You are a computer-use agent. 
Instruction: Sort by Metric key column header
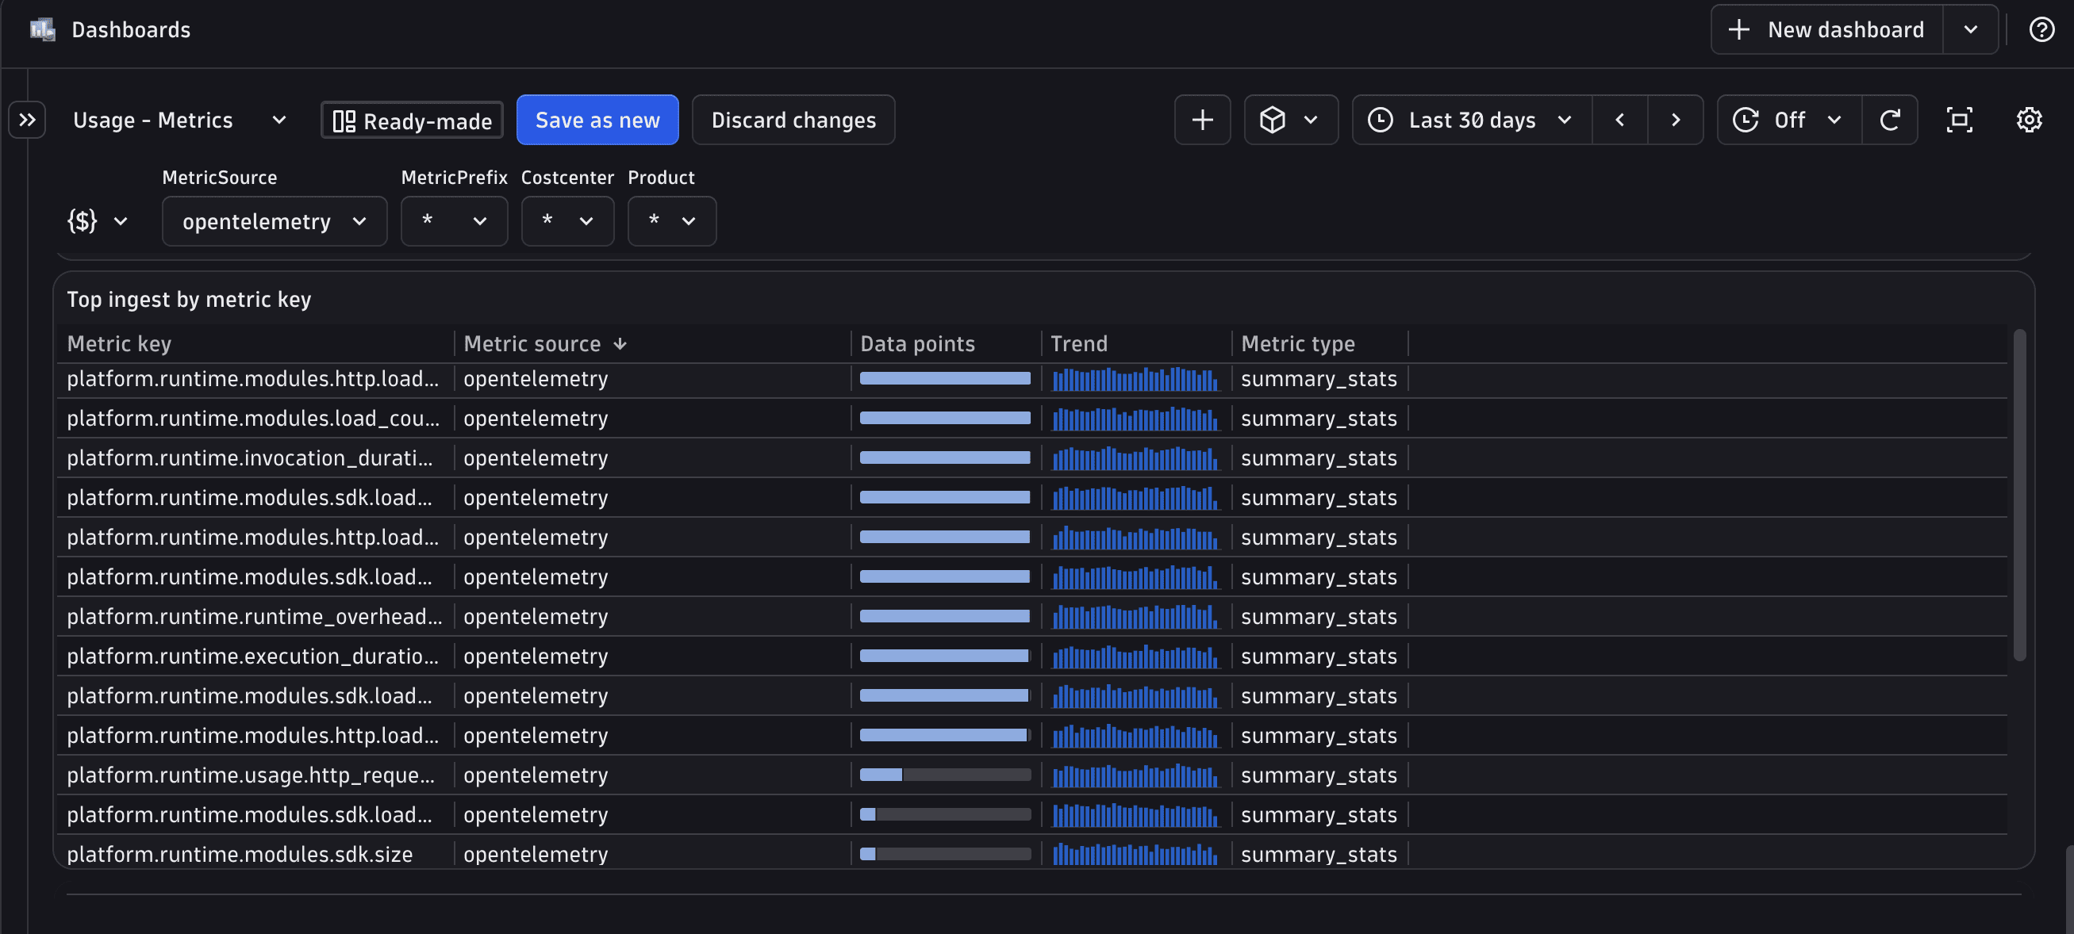tap(119, 343)
